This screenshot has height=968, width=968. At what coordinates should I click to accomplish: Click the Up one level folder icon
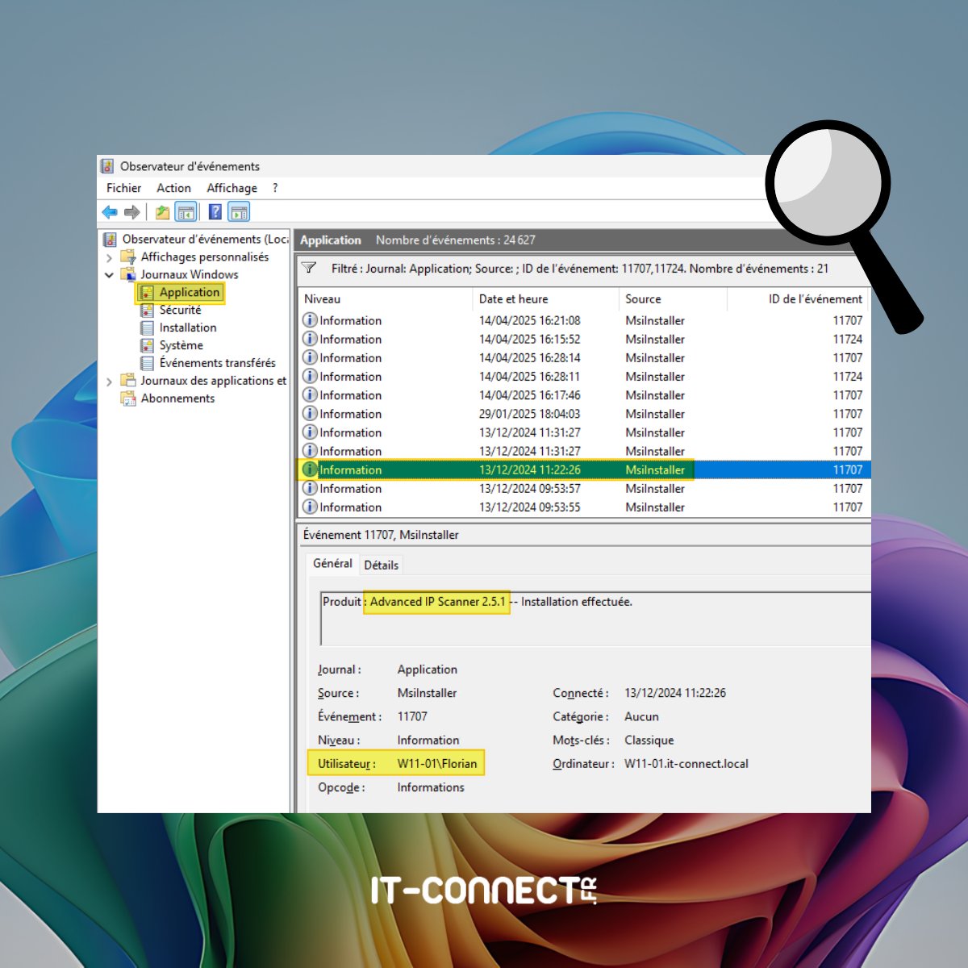162,212
